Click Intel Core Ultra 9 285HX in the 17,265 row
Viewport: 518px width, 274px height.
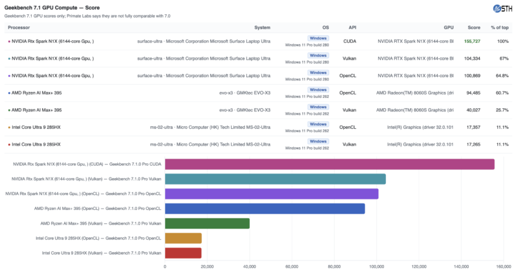click(36, 144)
